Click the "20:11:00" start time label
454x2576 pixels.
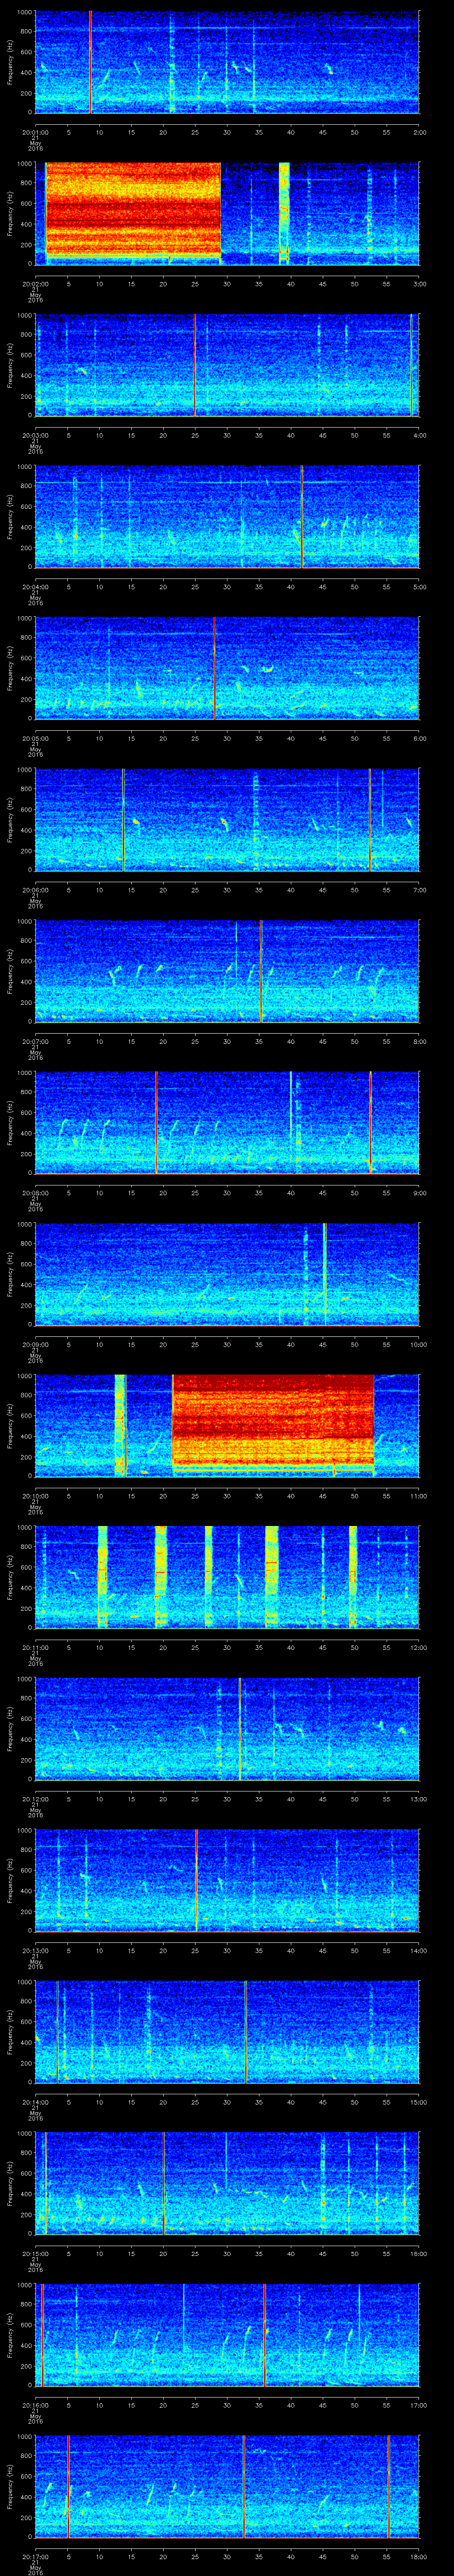point(35,1647)
